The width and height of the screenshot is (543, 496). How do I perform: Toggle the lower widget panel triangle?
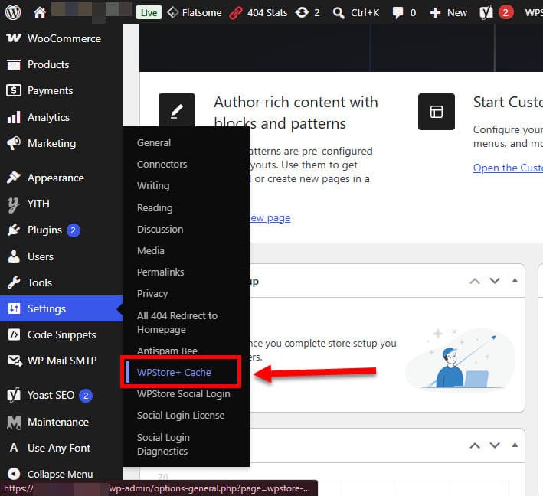pyautogui.click(x=515, y=445)
